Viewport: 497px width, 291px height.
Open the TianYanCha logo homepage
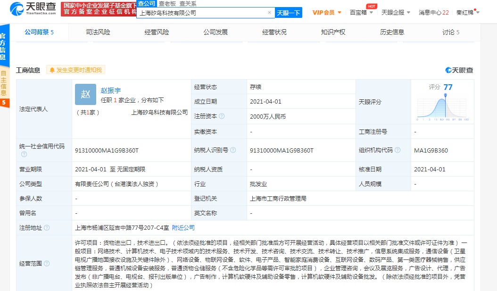33,8
